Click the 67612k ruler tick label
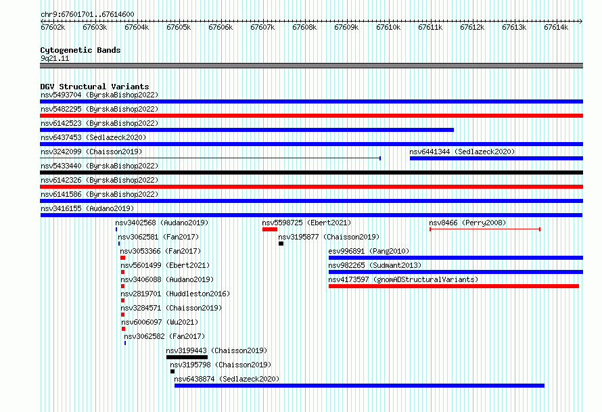This screenshot has height=412, width=602. (x=472, y=28)
